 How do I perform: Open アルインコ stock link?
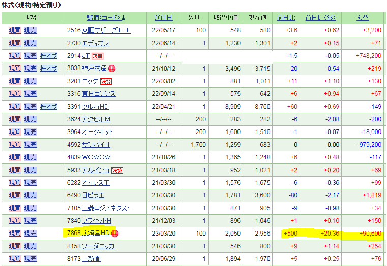(x=96, y=170)
